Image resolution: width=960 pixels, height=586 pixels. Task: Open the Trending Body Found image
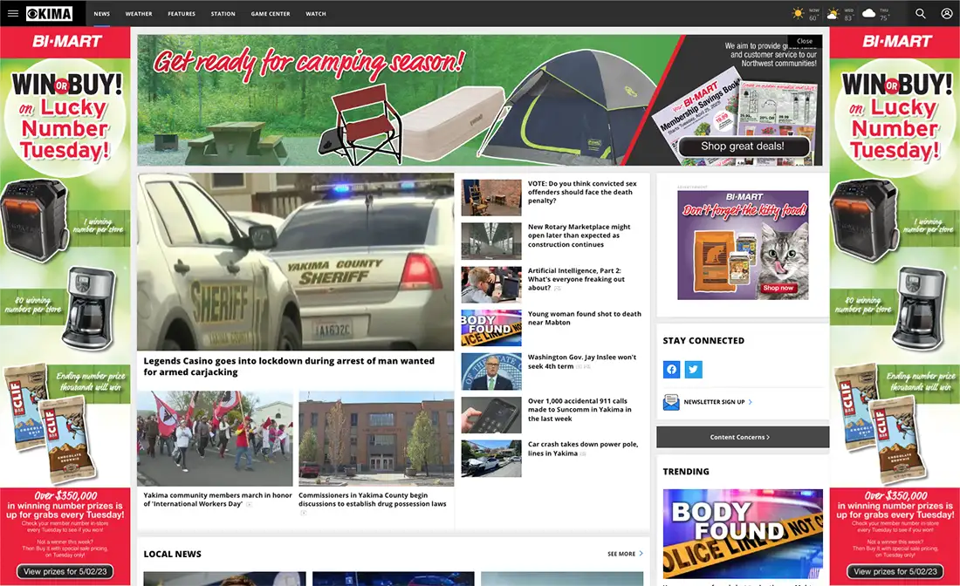[743, 534]
